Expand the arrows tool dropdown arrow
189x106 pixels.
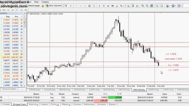click(123, 6)
